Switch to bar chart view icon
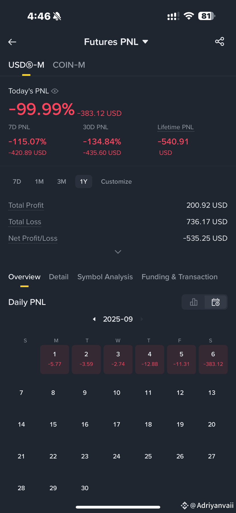This screenshot has width=236, height=513. (194, 302)
